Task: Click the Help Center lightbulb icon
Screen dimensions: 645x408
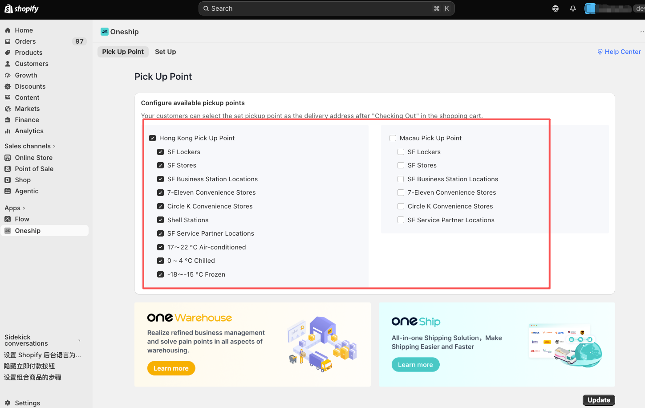Action: (x=600, y=52)
